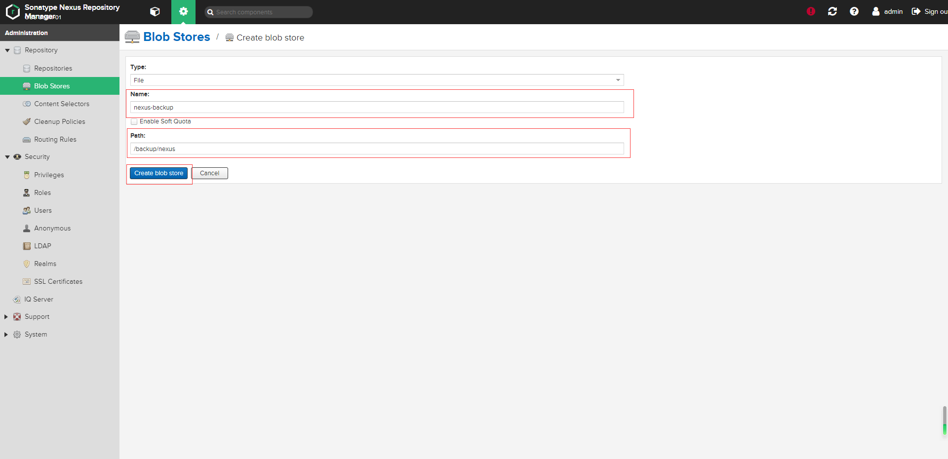Click the SSL Certificates icon
Viewport: 948px width, 459px height.
[27, 281]
